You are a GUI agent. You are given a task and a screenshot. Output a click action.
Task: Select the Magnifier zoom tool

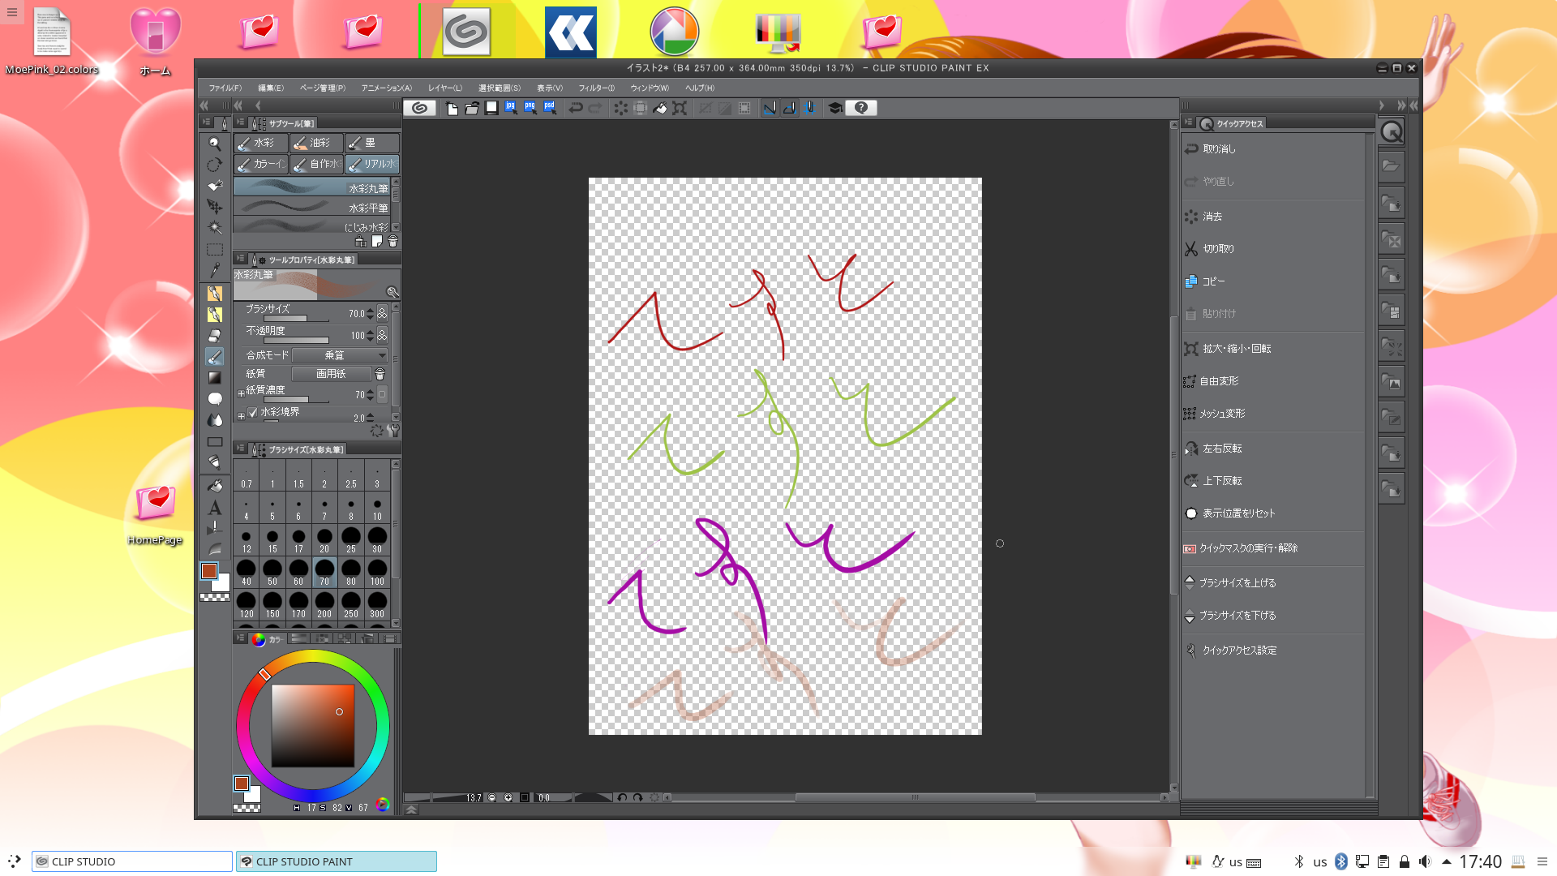click(x=214, y=144)
